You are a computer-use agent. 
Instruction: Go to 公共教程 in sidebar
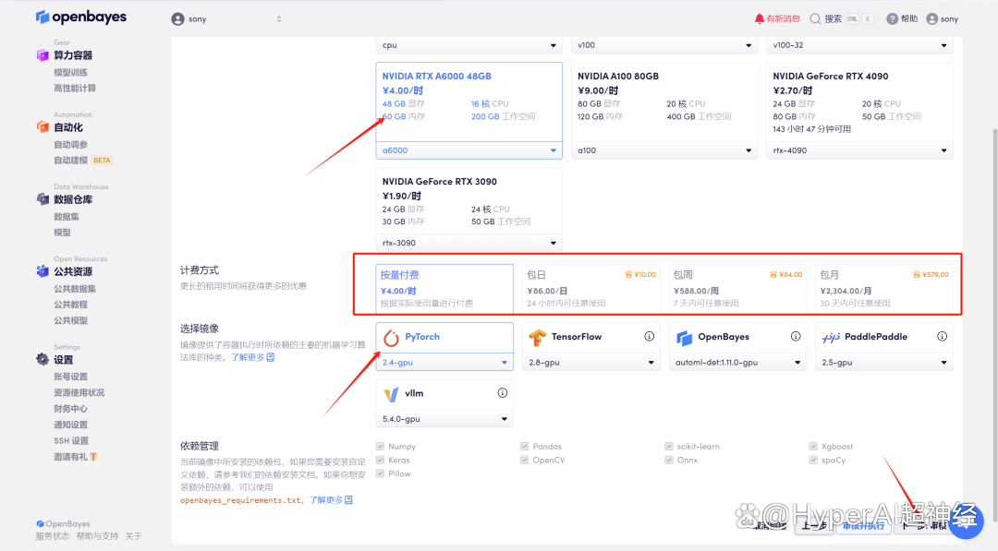click(70, 305)
